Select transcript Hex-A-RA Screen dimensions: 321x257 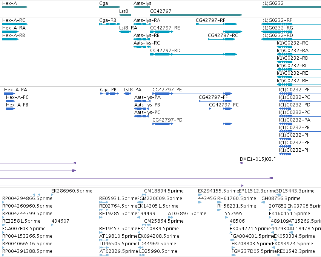pos(10,32)
